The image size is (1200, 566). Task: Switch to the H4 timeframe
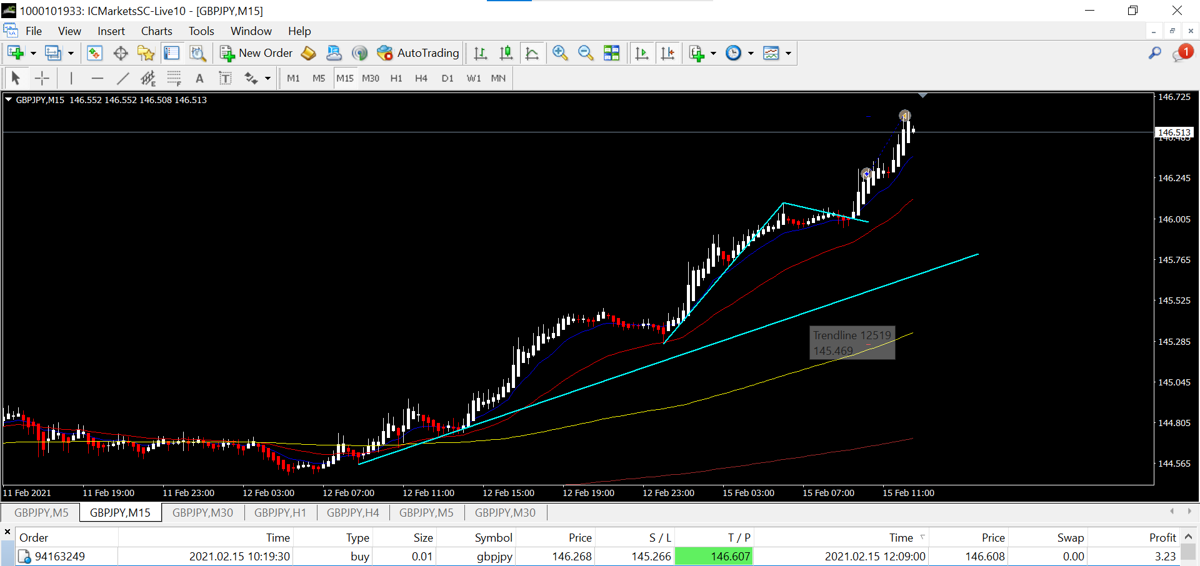tap(421, 78)
